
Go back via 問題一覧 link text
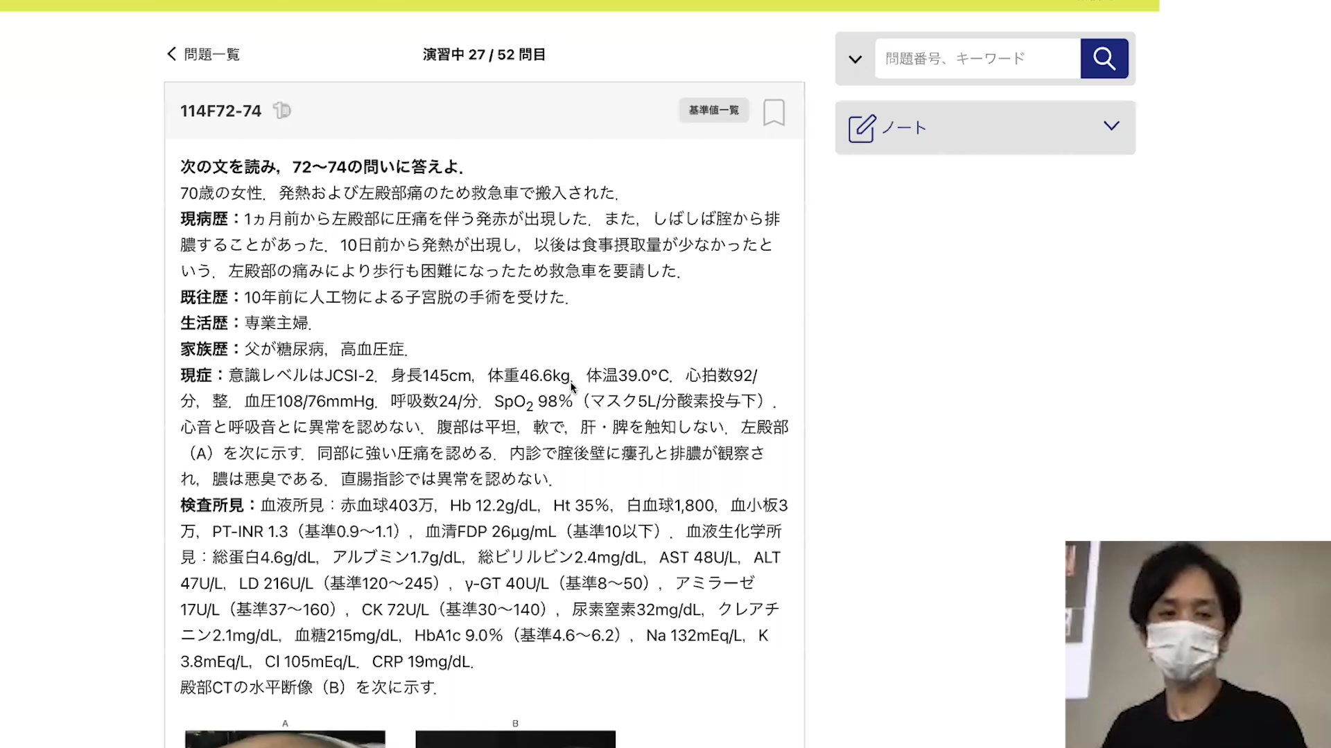[211, 55]
